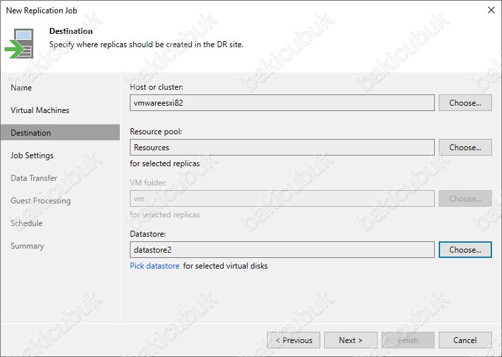Cancel the replication job wizard
The image size is (502, 357).
[465, 340]
